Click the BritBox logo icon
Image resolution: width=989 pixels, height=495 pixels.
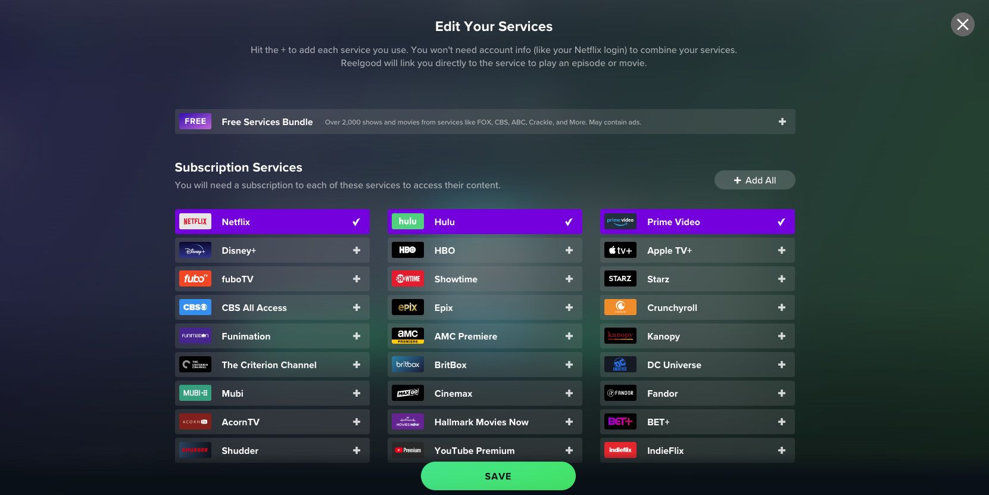(408, 365)
